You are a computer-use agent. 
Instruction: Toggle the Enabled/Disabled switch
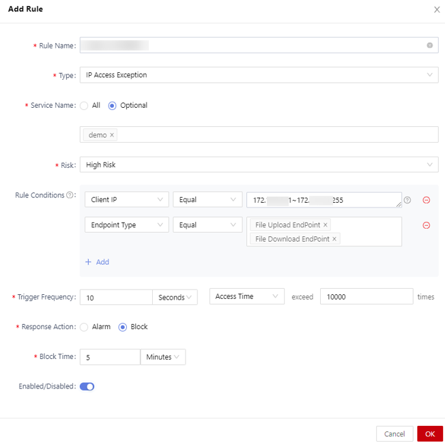87,386
